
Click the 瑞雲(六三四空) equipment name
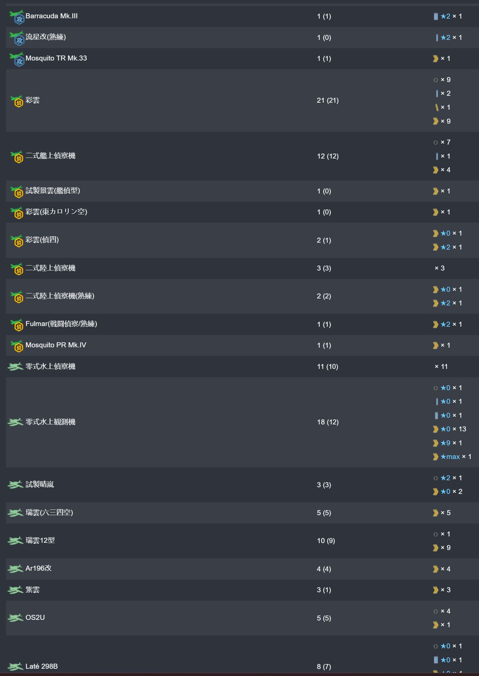[x=49, y=512]
